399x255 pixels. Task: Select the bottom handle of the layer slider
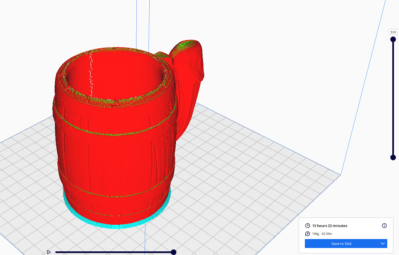click(393, 158)
